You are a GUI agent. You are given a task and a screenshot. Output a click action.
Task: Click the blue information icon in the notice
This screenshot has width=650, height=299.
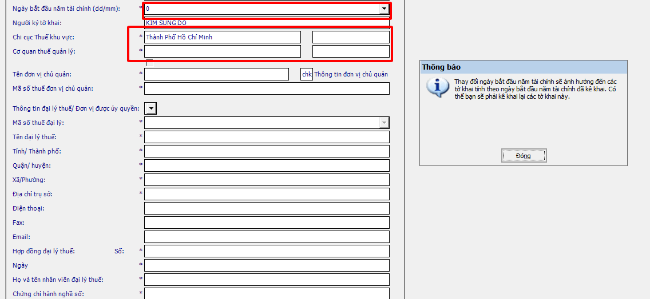click(438, 87)
